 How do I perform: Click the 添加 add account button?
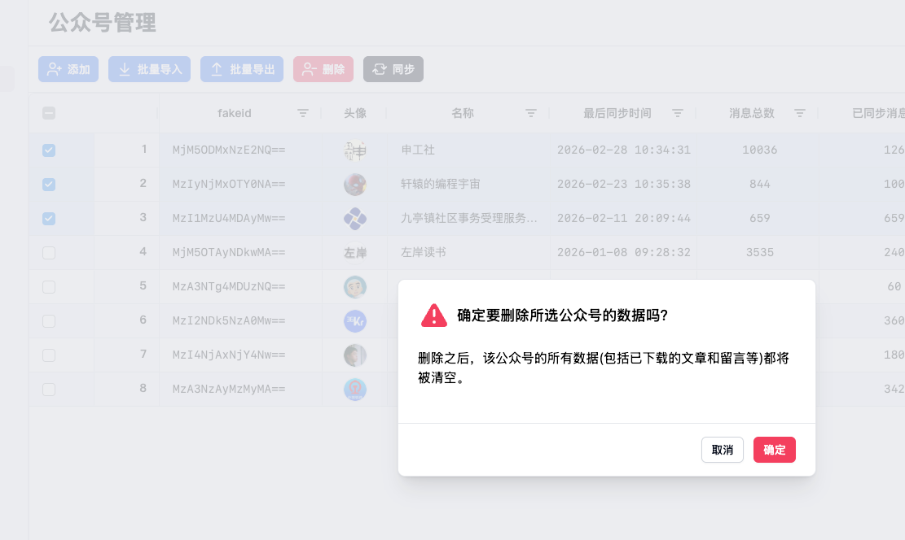[x=68, y=69]
